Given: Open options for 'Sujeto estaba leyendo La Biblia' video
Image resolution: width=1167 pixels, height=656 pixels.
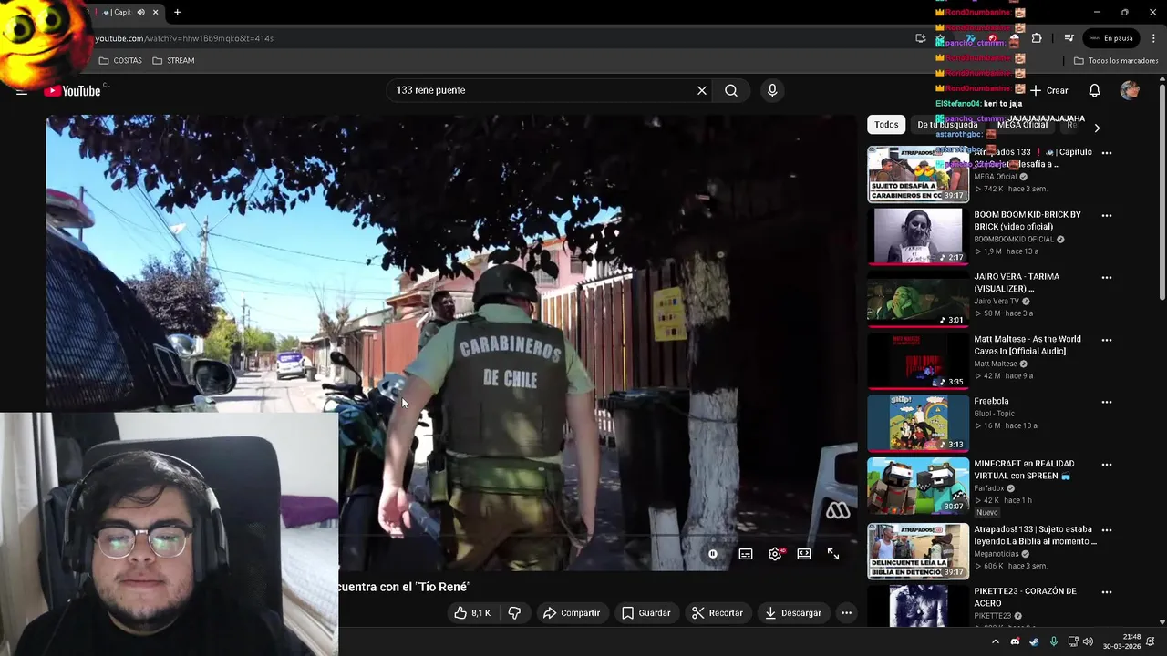Looking at the screenshot, I should pyautogui.click(x=1107, y=530).
